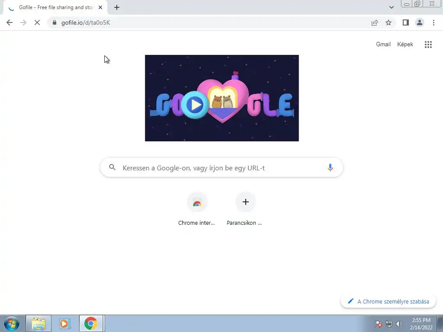This screenshot has width=443, height=332.
Task: Open the volume speaker icon in tray
Action: pos(399,324)
